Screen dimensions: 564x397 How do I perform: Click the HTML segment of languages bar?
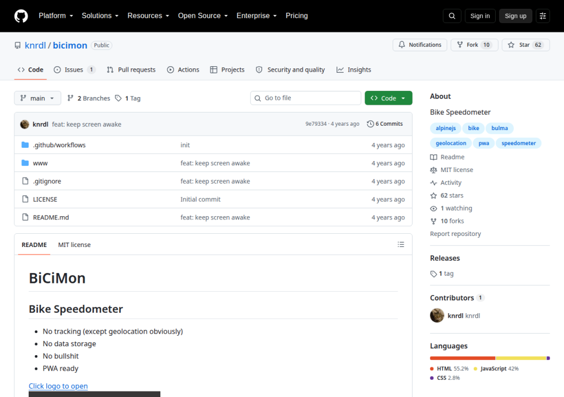tap(463, 358)
